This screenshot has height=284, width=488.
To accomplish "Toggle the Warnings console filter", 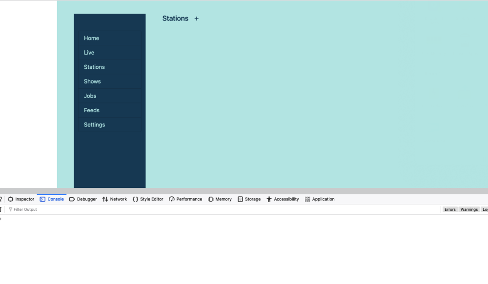I will [x=469, y=210].
